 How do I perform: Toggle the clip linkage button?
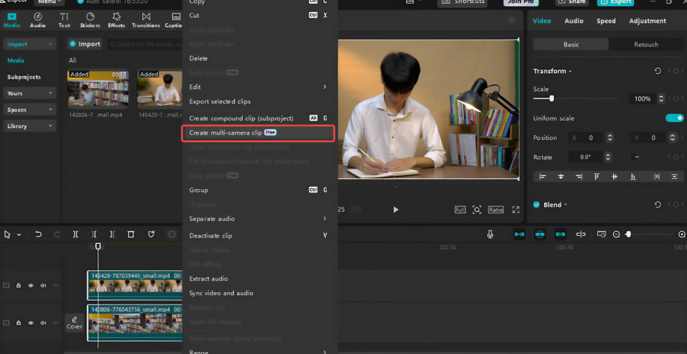coord(561,234)
